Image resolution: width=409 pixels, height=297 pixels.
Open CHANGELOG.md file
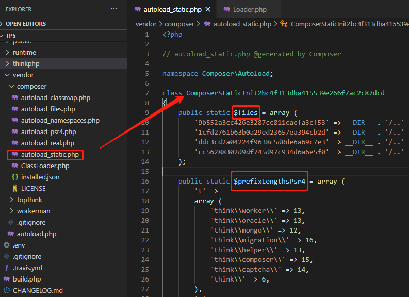[x=38, y=290]
